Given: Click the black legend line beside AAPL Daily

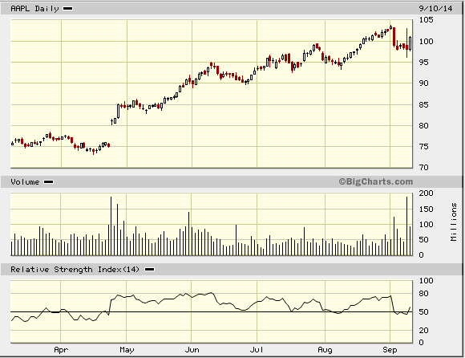Looking at the screenshot, I should [x=68, y=9].
